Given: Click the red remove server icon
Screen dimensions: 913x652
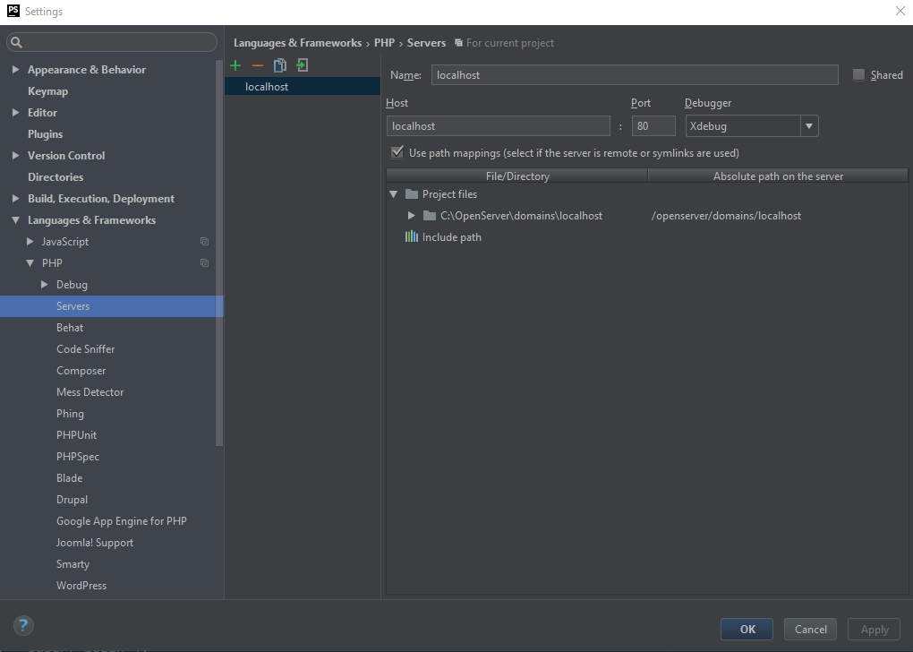Looking at the screenshot, I should [x=258, y=65].
